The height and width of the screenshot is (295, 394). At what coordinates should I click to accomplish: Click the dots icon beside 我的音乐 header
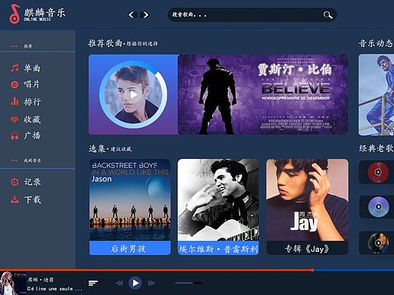pyautogui.click(x=14, y=160)
